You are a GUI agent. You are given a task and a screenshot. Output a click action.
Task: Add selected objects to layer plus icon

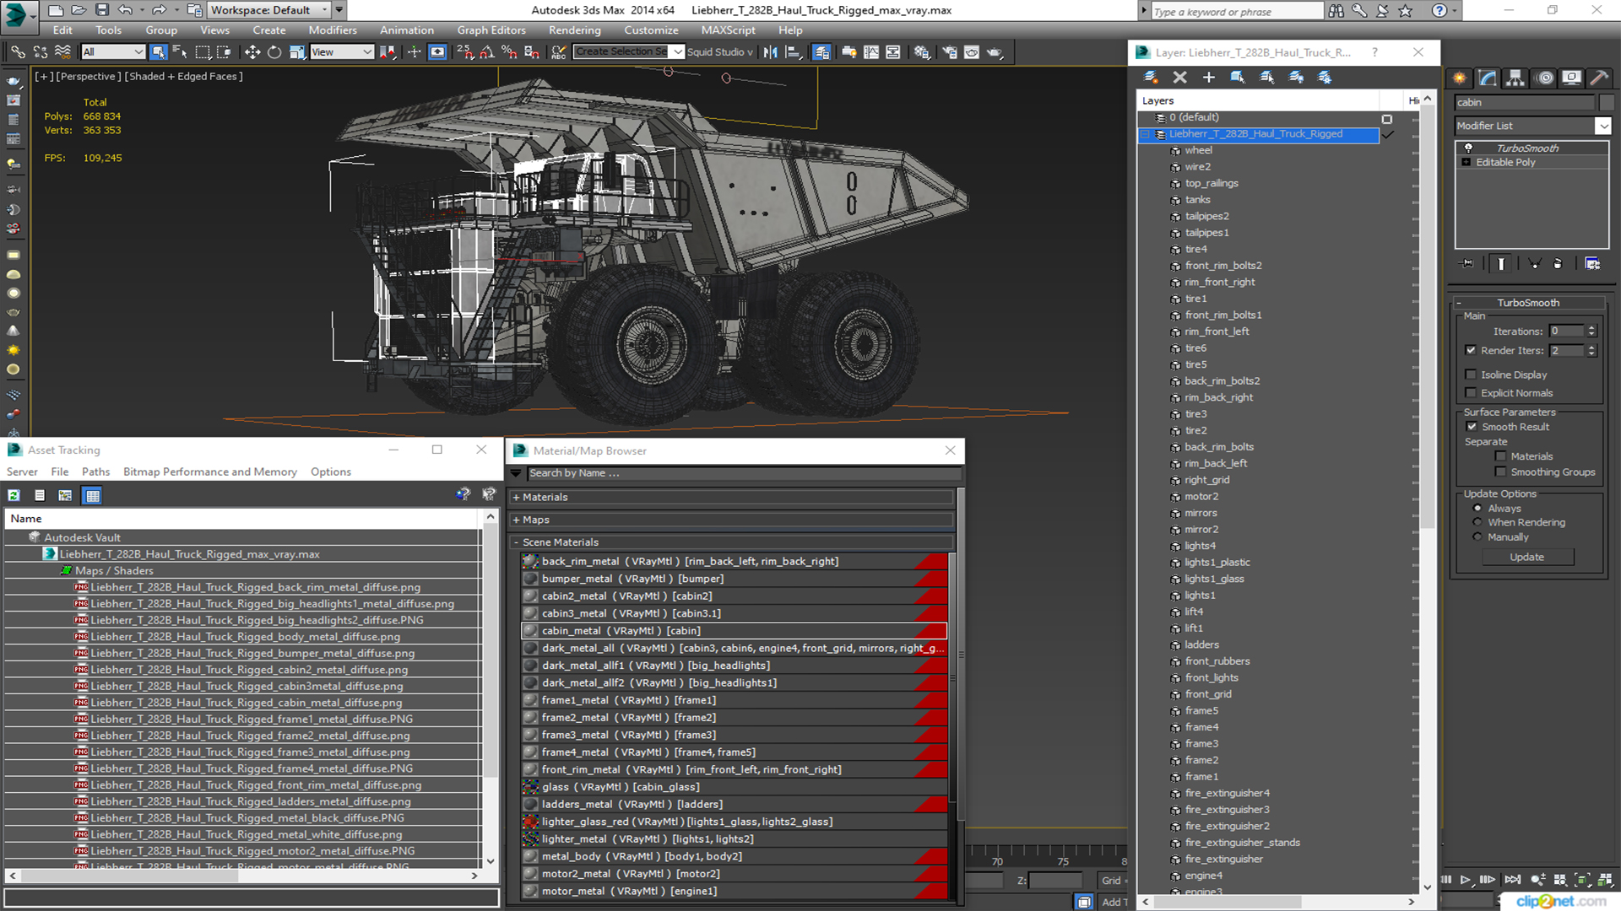[x=1209, y=78]
